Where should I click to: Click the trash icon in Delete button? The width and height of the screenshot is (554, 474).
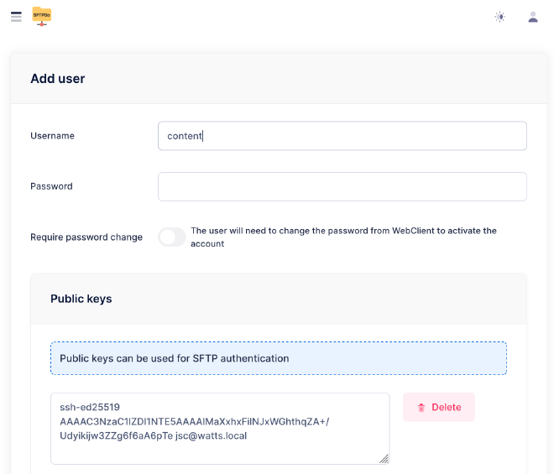tap(421, 408)
